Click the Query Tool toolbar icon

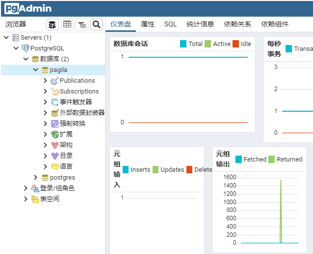(x=52, y=24)
